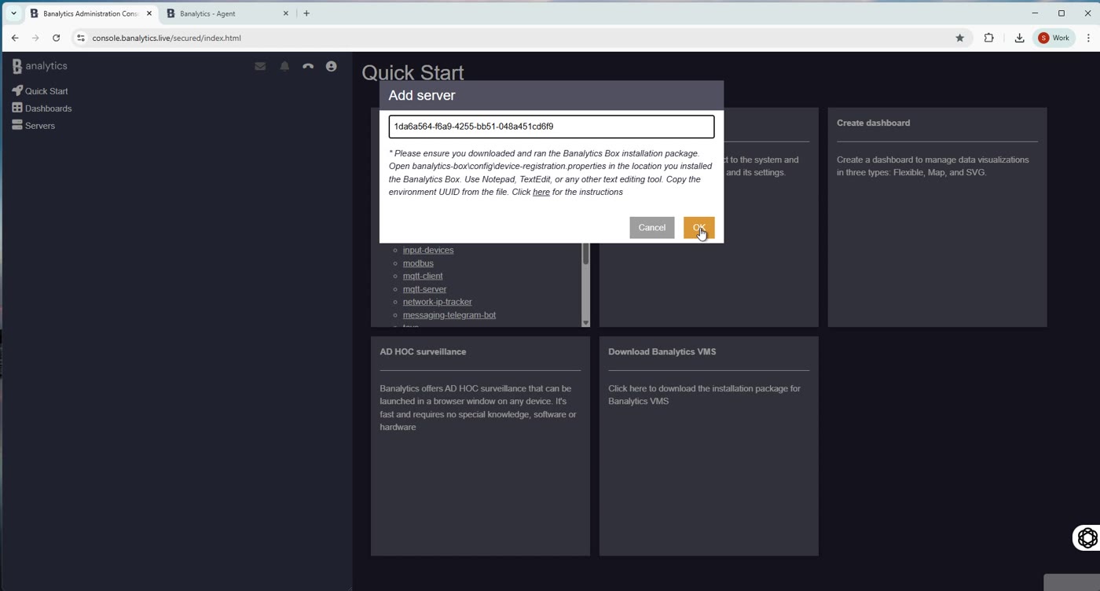Open the browser downloads icon
The image size is (1100, 591).
click(x=1019, y=38)
